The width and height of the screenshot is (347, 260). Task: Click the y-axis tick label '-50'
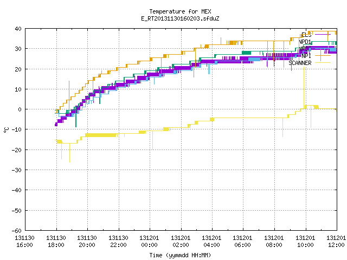point(17,211)
